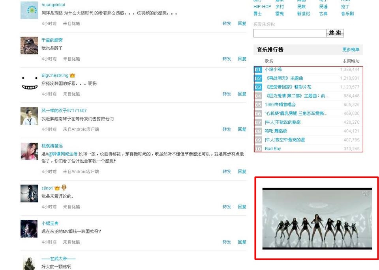Viewport: 379px width, 270px height.
Task: Open the top-ranked song 小鸡小鸡
Action: point(273,69)
